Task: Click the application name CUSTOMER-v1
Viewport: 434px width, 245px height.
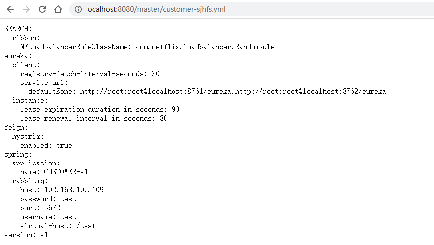Action: (x=66, y=172)
